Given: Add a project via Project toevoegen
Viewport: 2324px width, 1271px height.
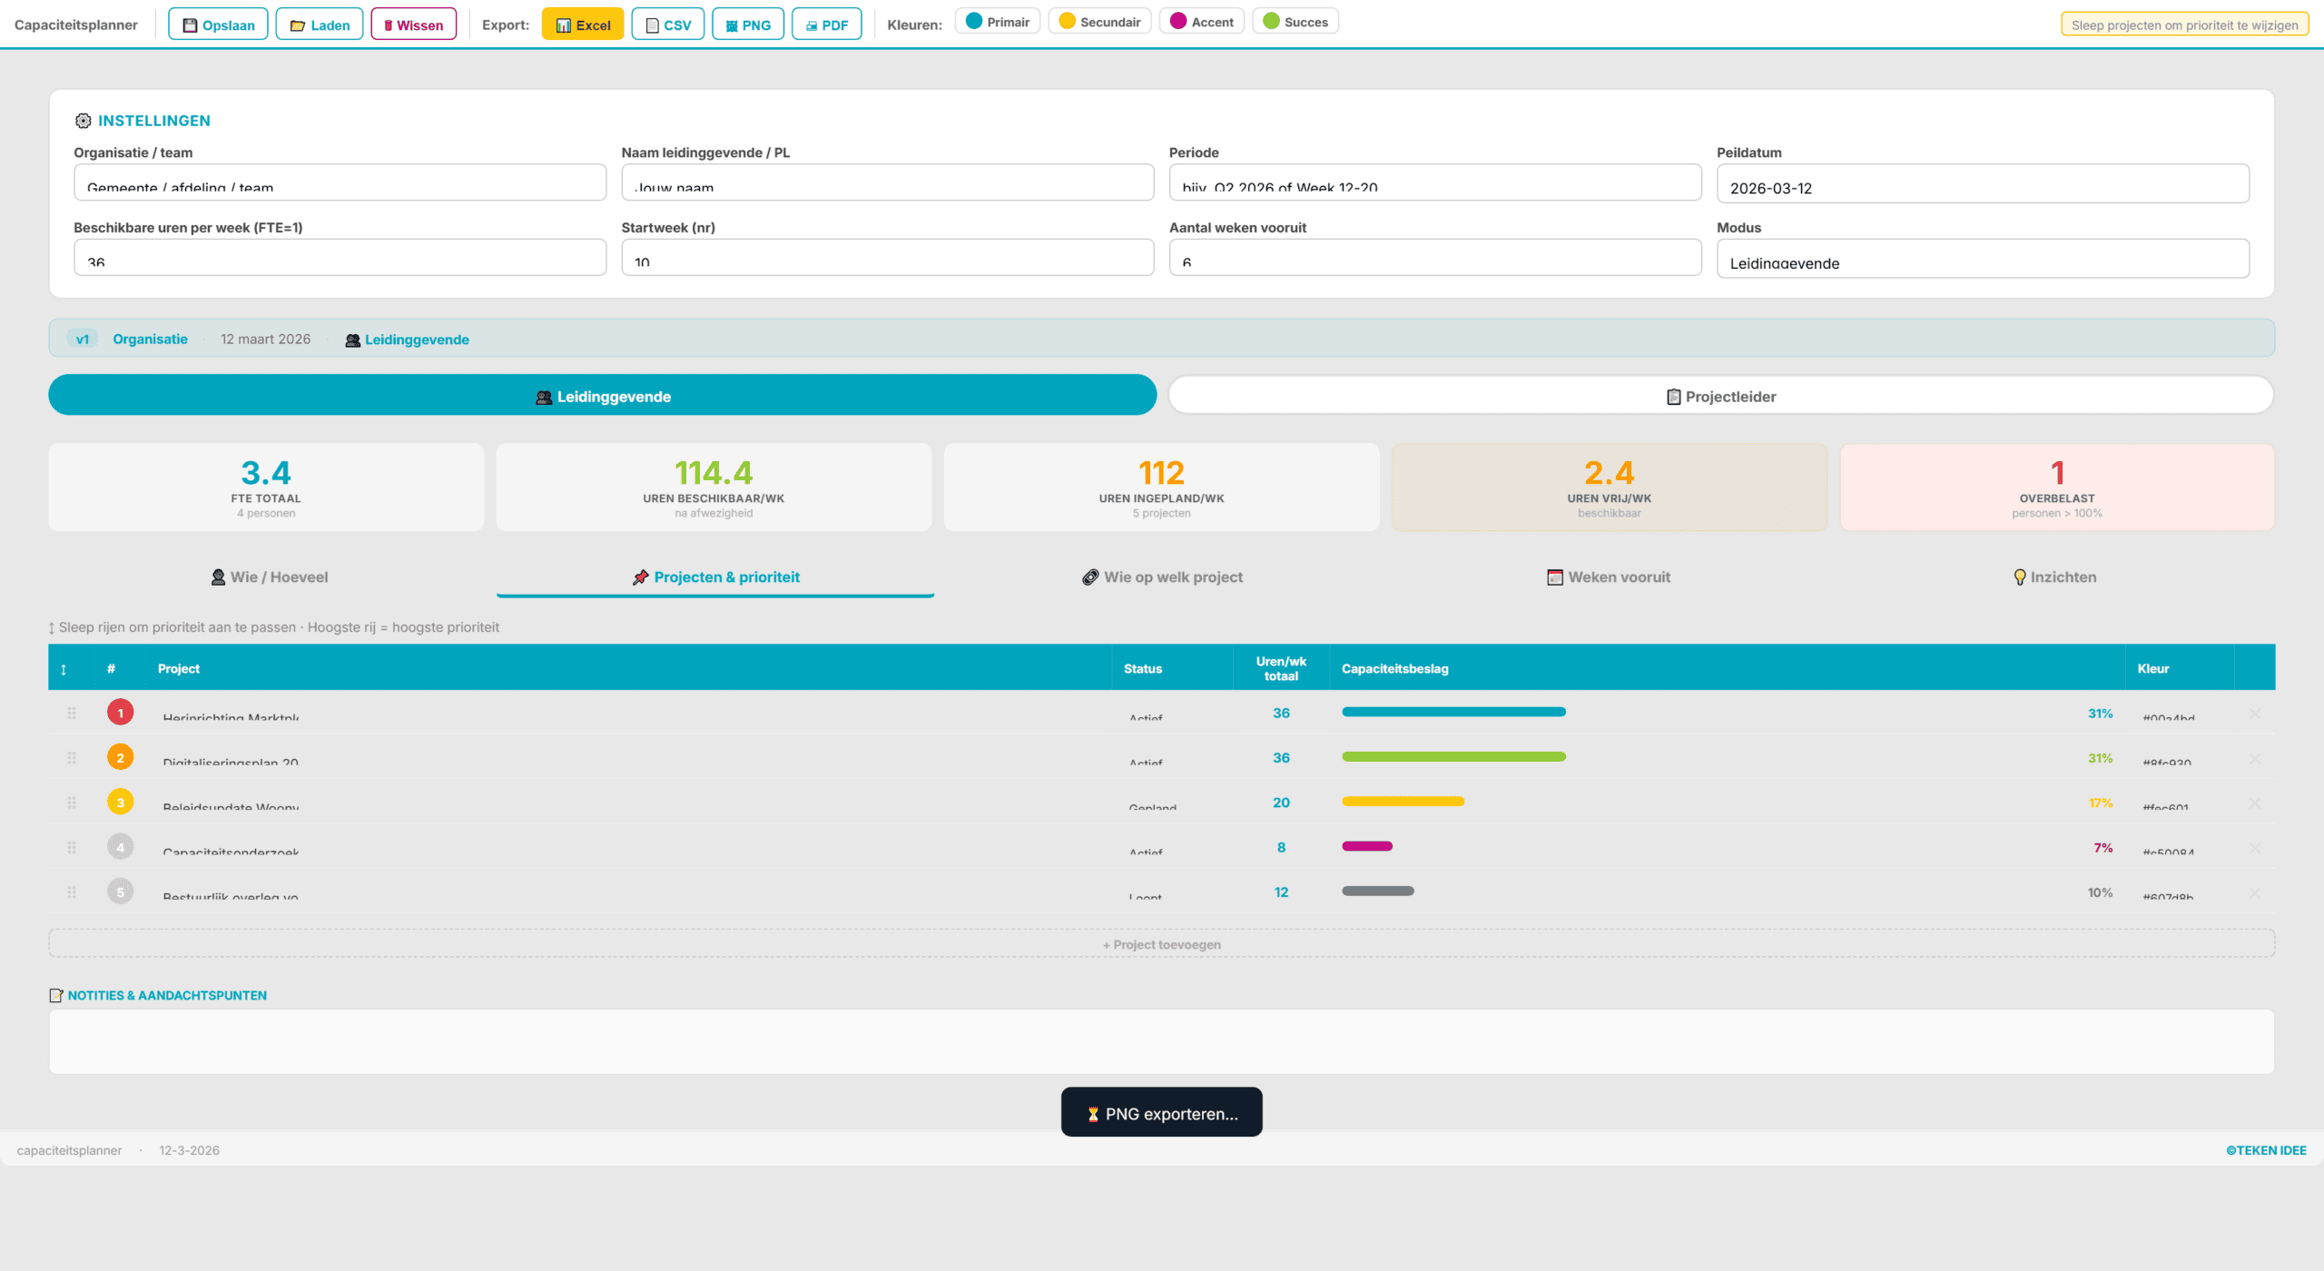Looking at the screenshot, I should (1161, 943).
